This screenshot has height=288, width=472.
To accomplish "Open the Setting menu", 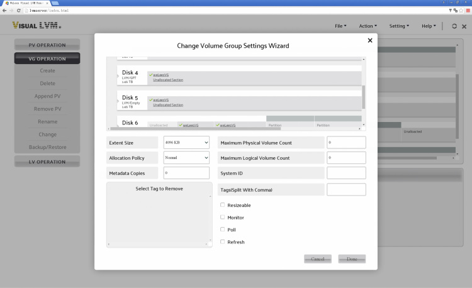I will 399,26.
